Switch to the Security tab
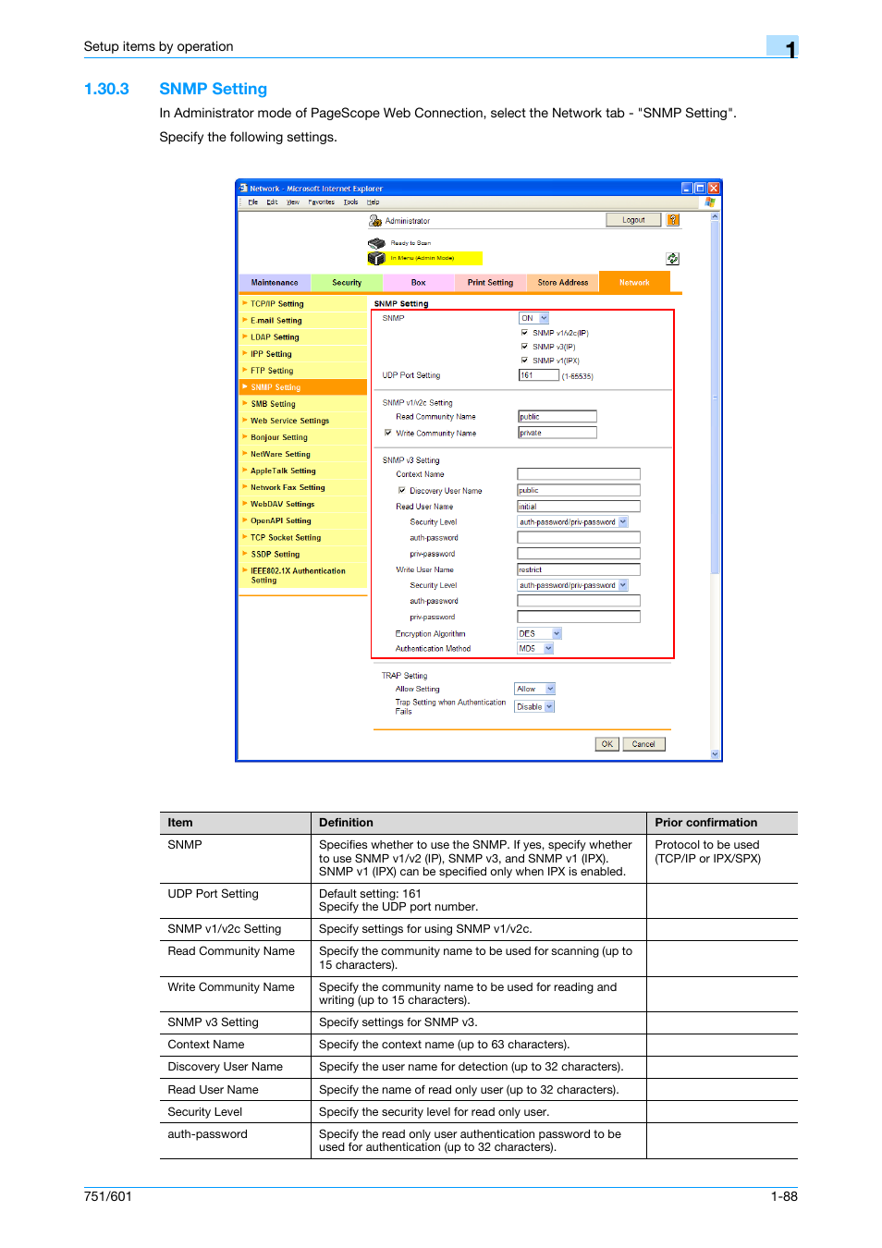This screenshot has height=1248, width=882. click(347, 283)
